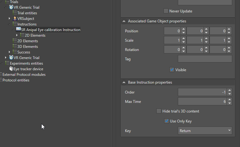Click the Tag input field
Screen dimensions: 240x147
205,59
